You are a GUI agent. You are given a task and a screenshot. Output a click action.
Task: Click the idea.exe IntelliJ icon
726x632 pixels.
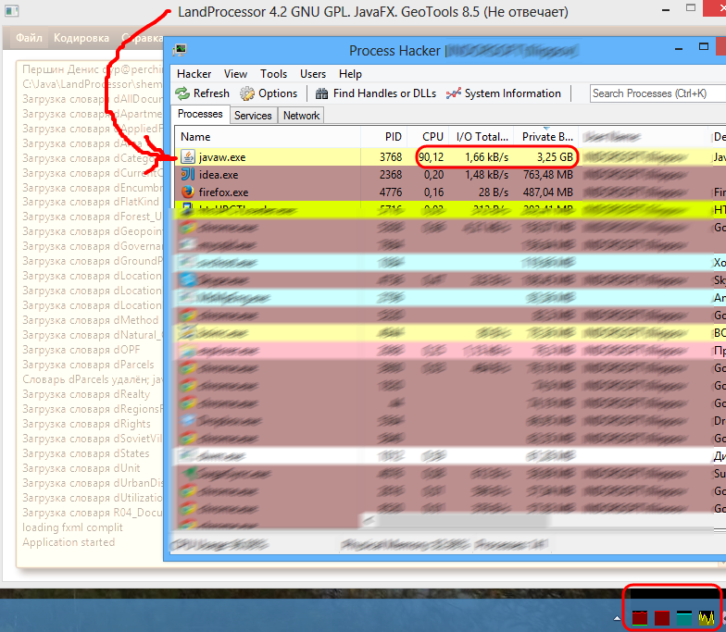(x=187, y=174)
